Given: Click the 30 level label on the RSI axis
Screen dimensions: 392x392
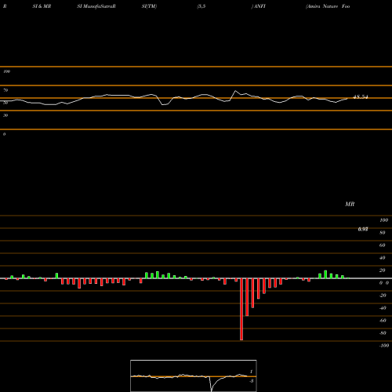Looking at the screenshot, I should [5, 115].
